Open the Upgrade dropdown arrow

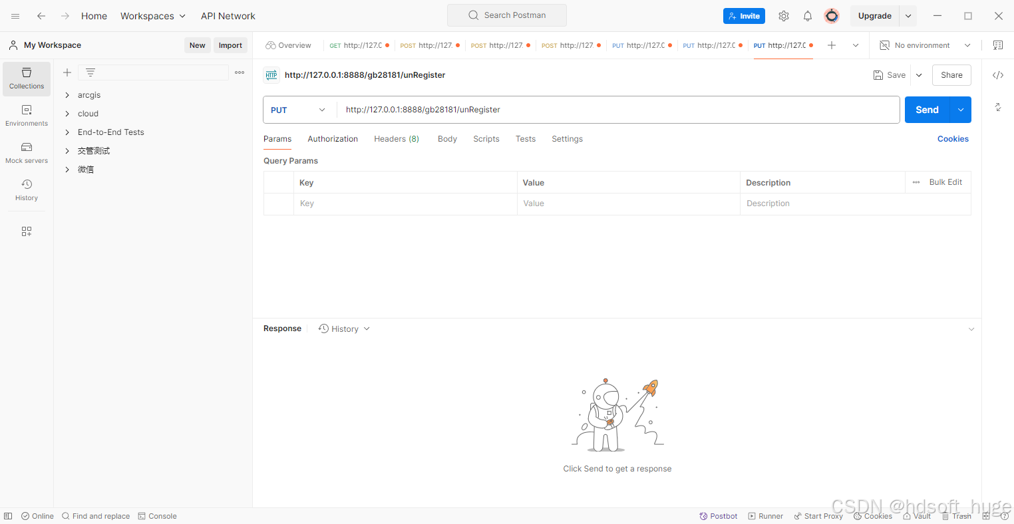click(908, 16)
